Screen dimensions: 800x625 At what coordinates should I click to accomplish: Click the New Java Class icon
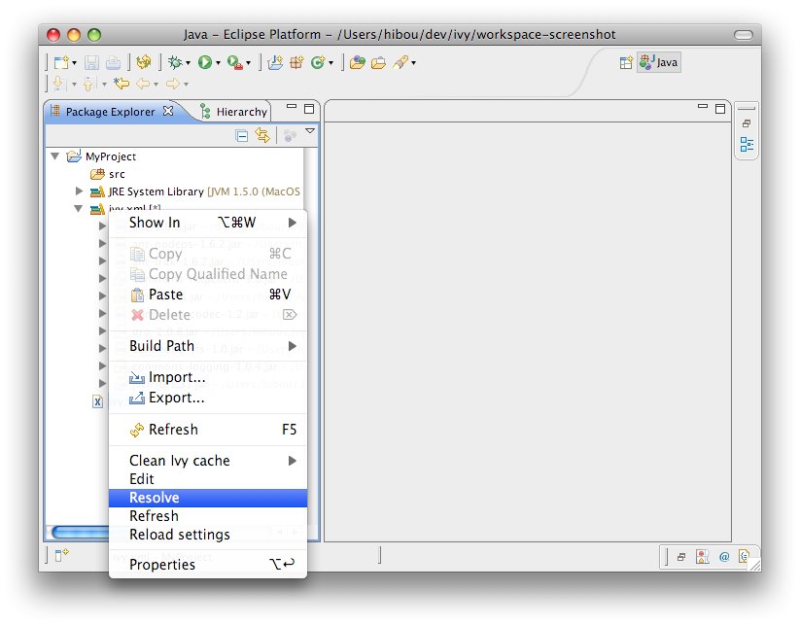pos(317,62)
